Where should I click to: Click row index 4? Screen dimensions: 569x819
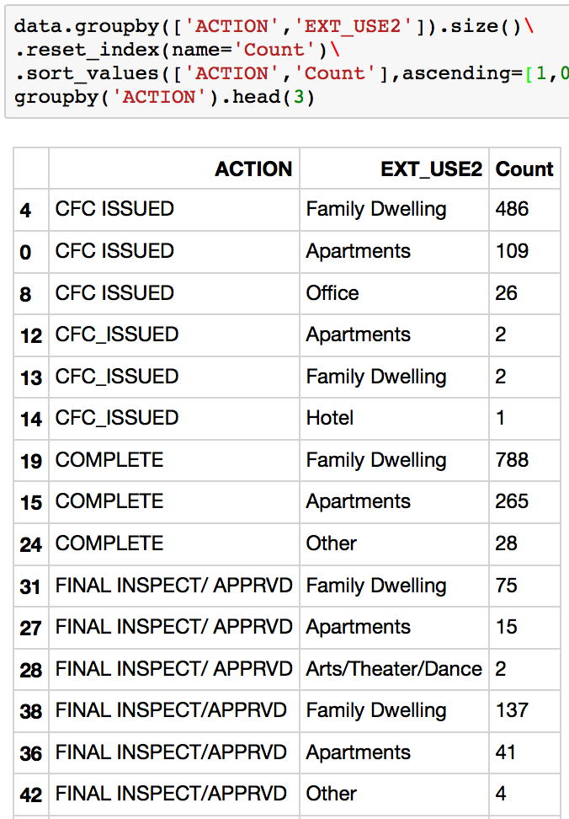(25, 211)
